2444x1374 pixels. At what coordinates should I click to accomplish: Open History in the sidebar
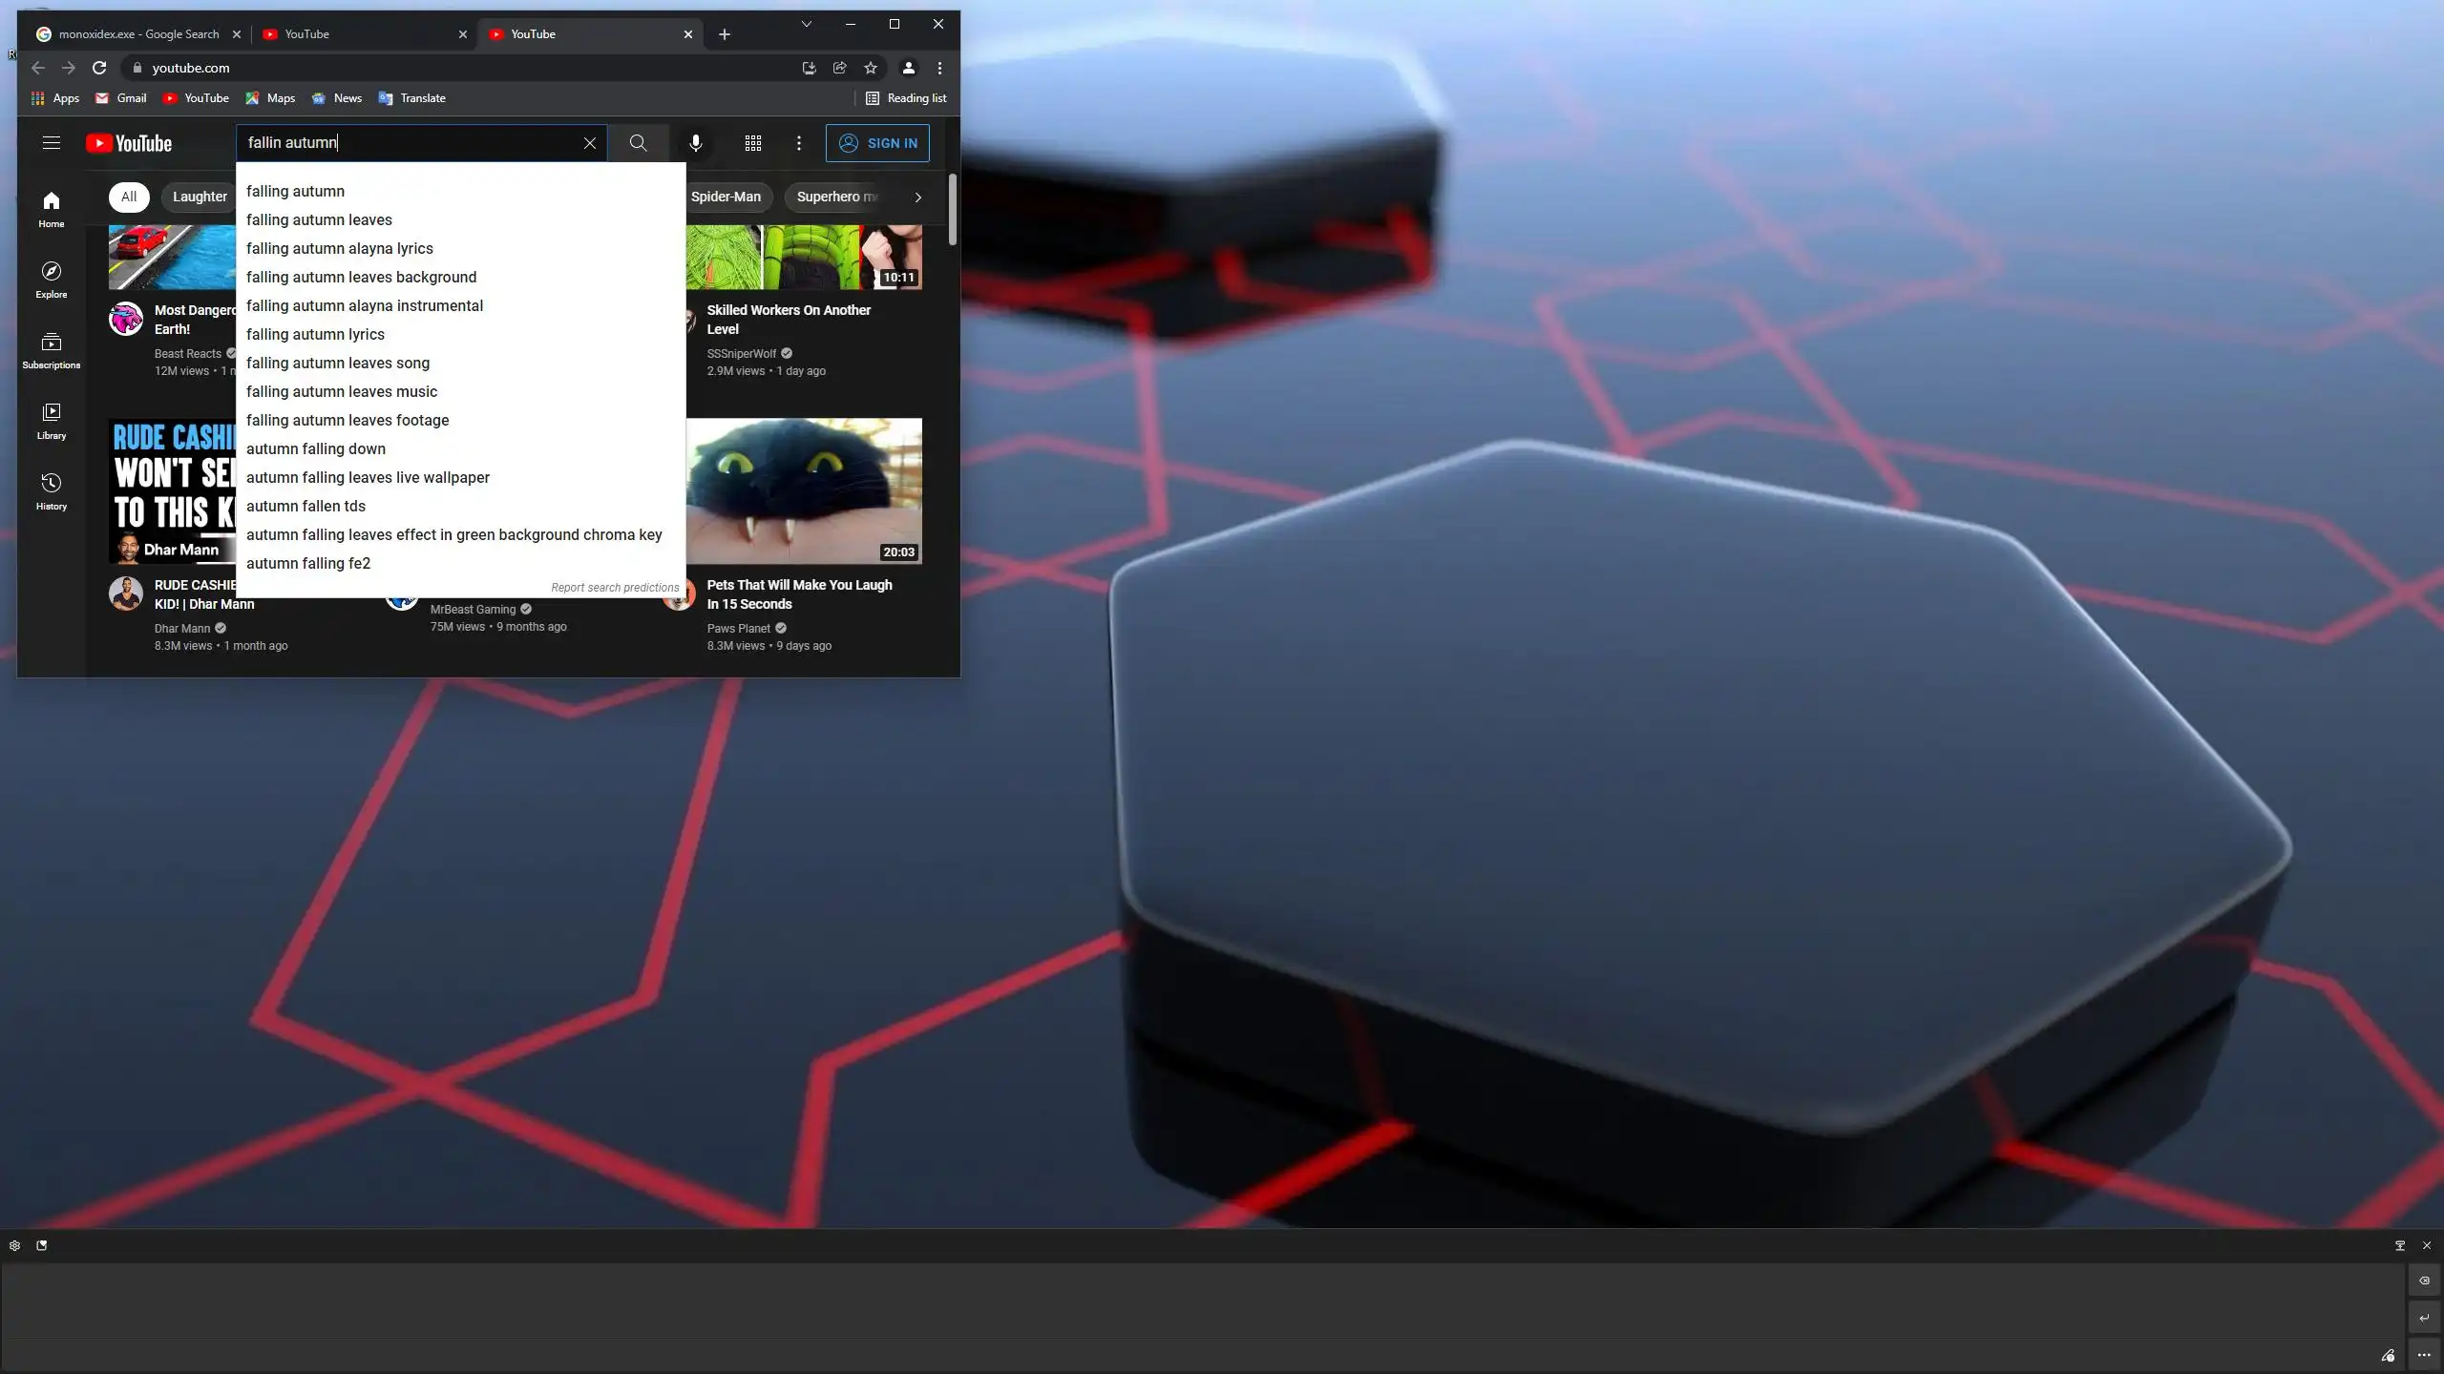52,491
